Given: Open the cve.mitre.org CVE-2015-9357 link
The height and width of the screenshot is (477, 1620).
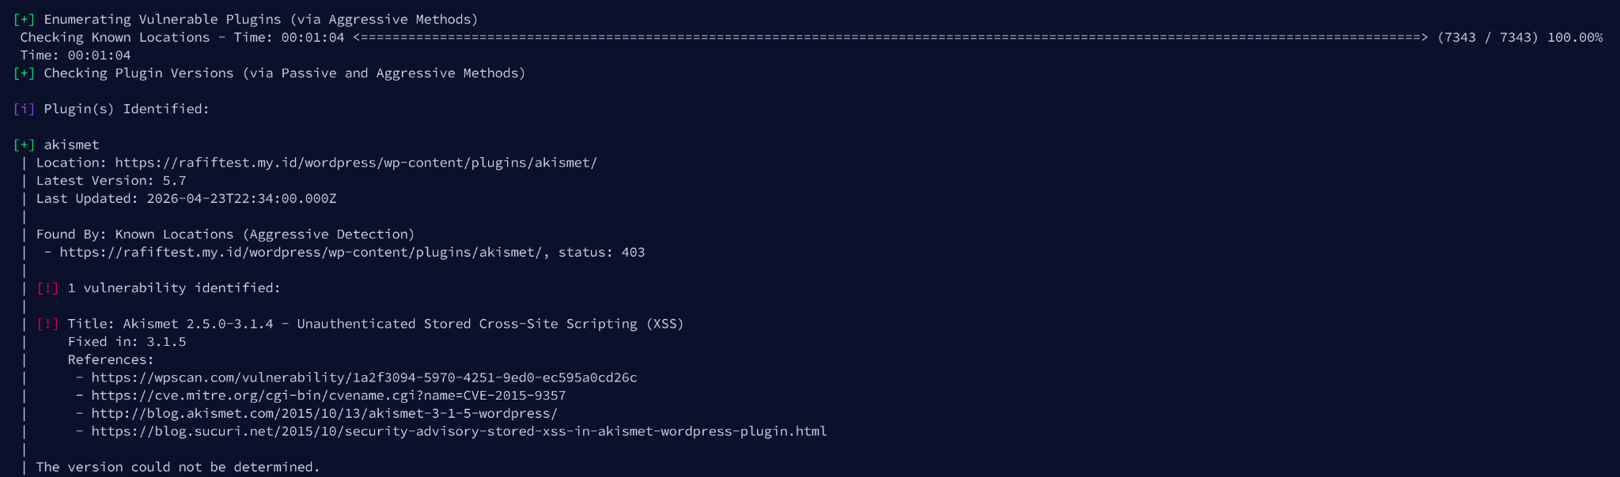Looking at the screenshot, I should (x=328, y=395).
